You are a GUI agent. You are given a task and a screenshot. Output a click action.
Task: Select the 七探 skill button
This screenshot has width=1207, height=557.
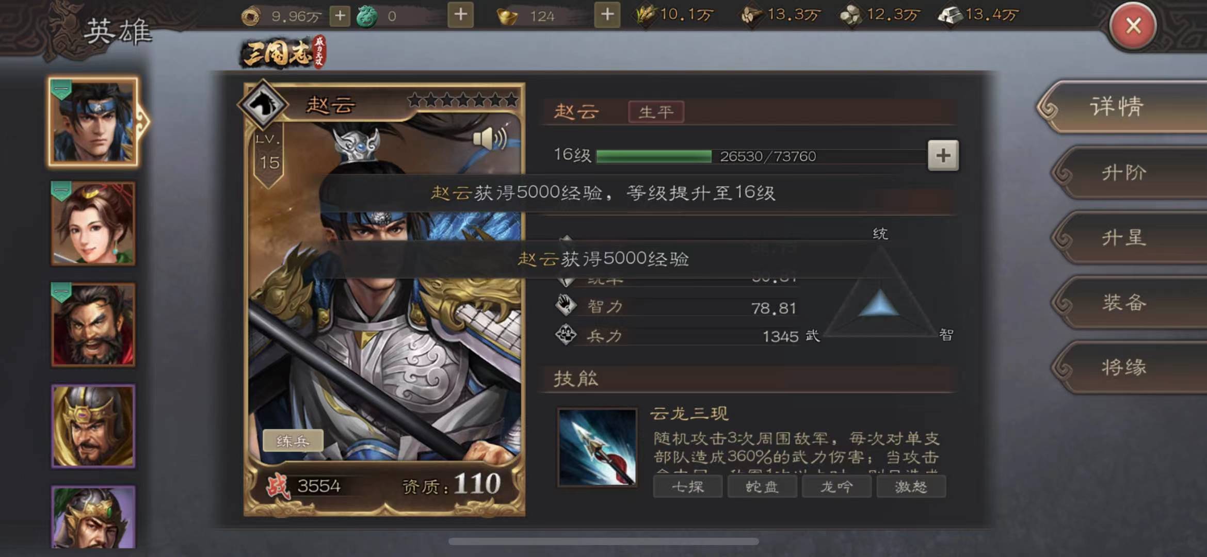point(688,487)
